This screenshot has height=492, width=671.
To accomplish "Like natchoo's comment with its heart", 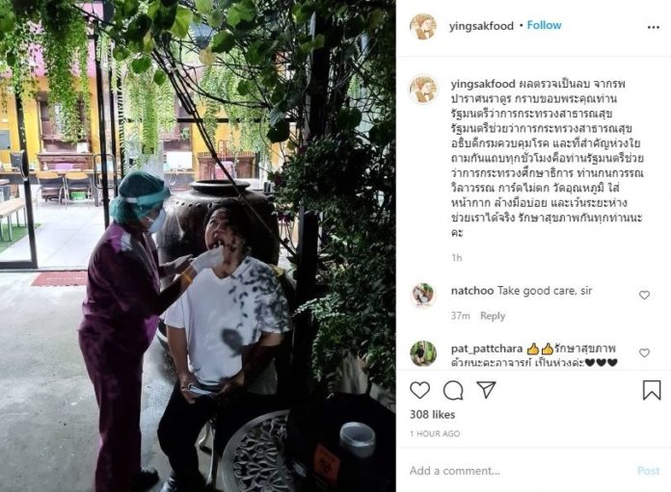I will point(644,295).
